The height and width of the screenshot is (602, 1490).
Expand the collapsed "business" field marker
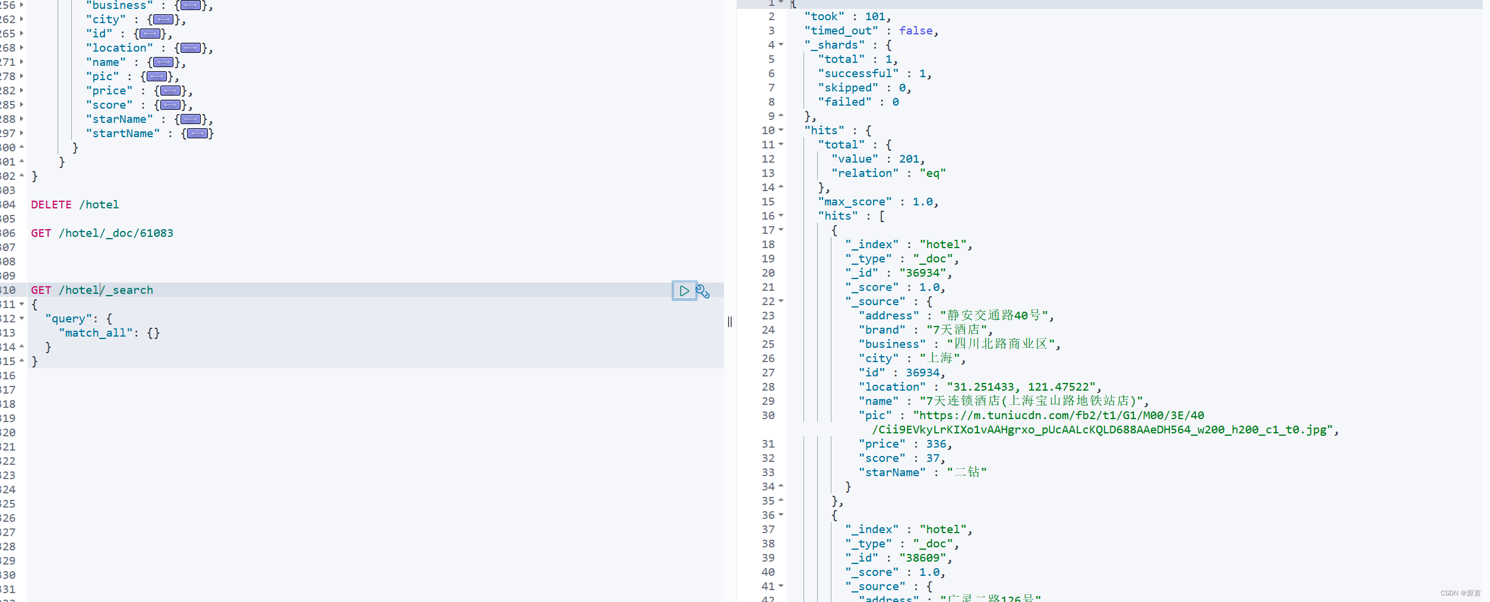coord(191,5)
